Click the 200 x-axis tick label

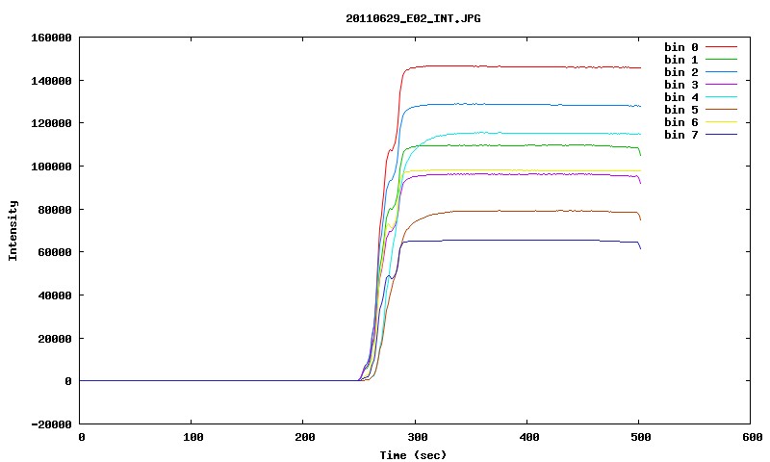[305, 437]
